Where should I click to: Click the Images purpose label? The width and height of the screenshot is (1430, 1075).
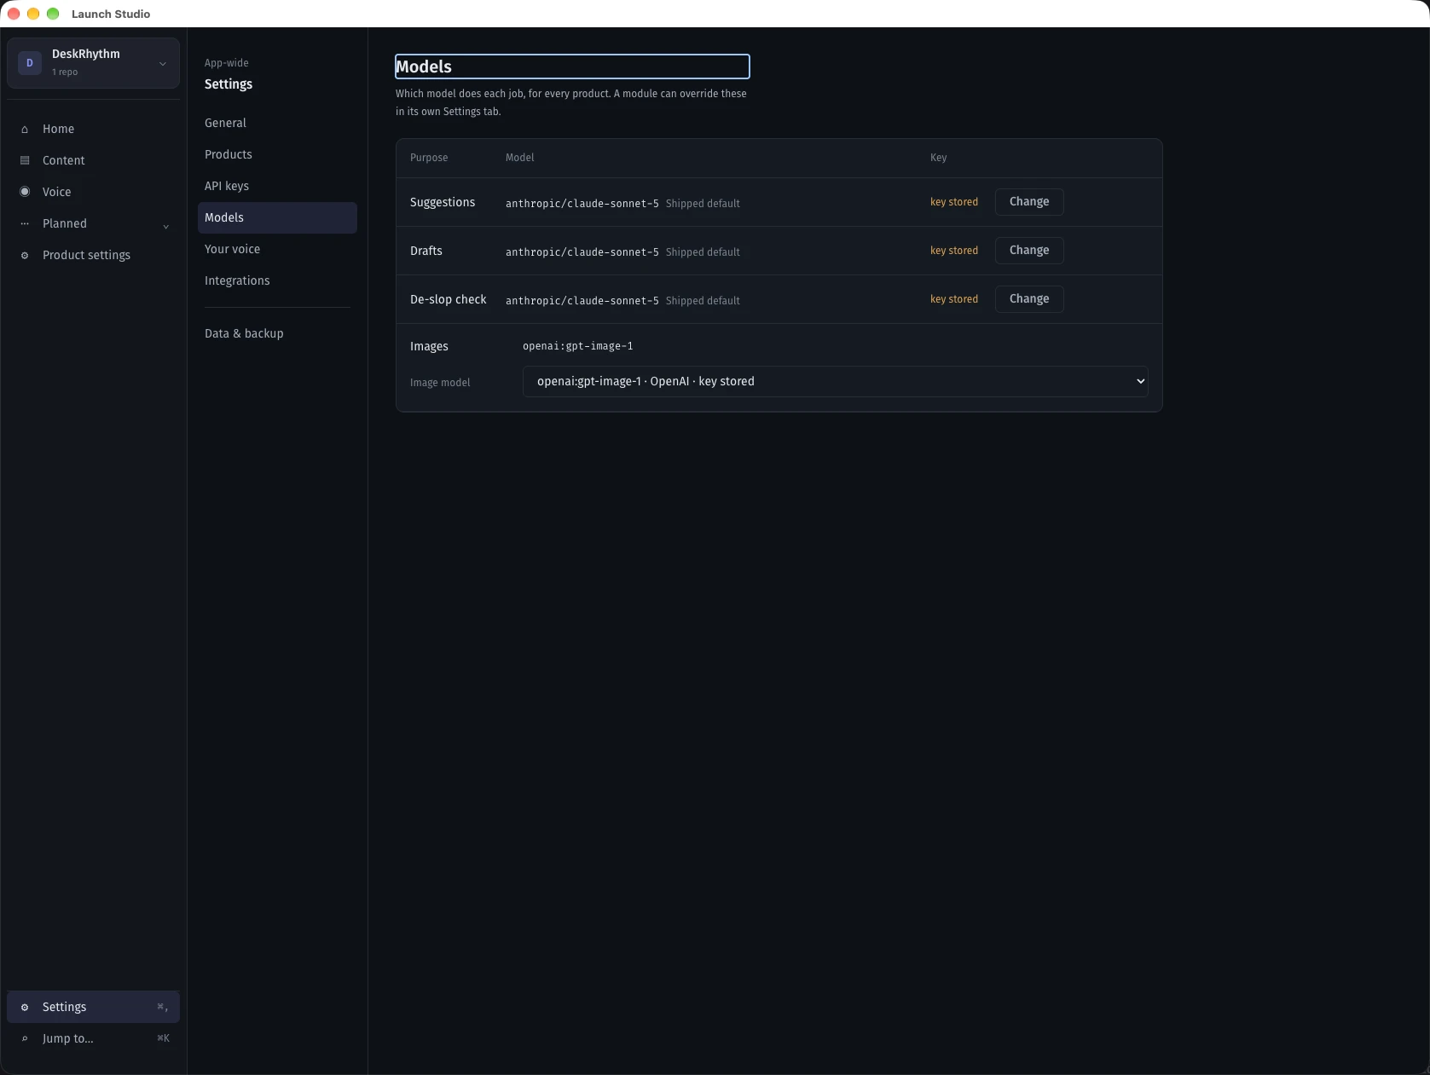tap(429, 346)
